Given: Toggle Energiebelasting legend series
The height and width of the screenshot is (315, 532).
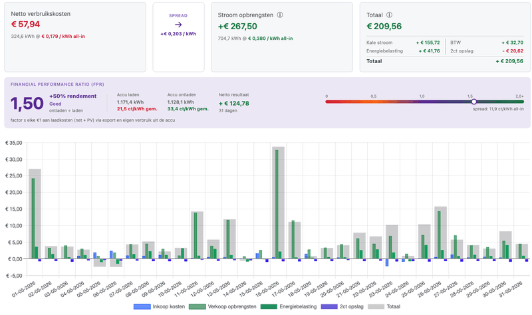Looking at the screenshot, I should tap(289, 306).
